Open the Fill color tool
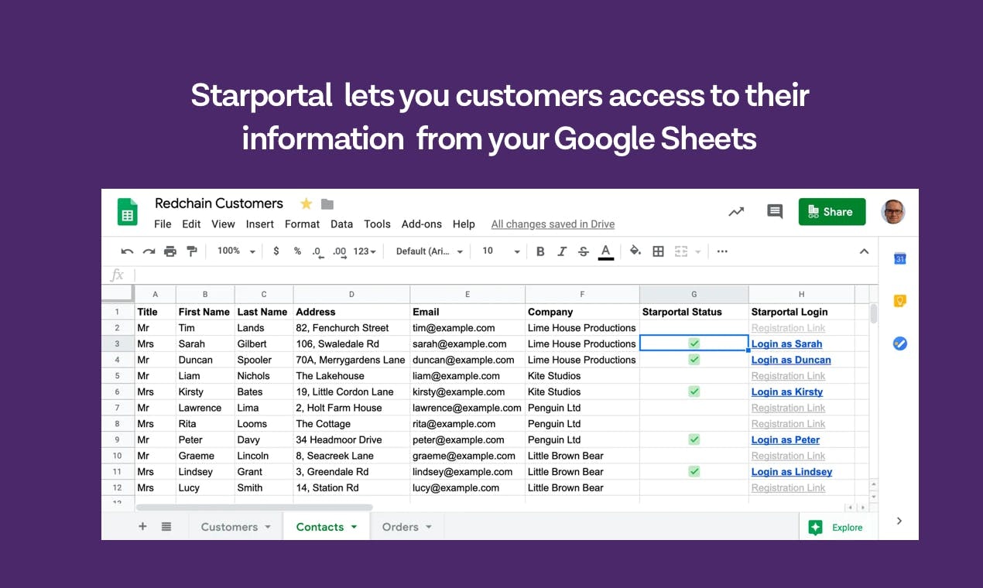Image resolution: width=983 pixels, height=588 pixels. [634, 251]
